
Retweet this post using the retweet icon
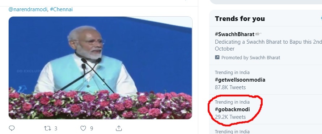tap(47, 128)
